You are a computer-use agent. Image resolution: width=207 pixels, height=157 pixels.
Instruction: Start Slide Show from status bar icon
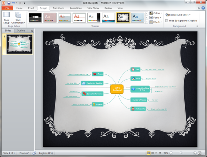(160, 153)
